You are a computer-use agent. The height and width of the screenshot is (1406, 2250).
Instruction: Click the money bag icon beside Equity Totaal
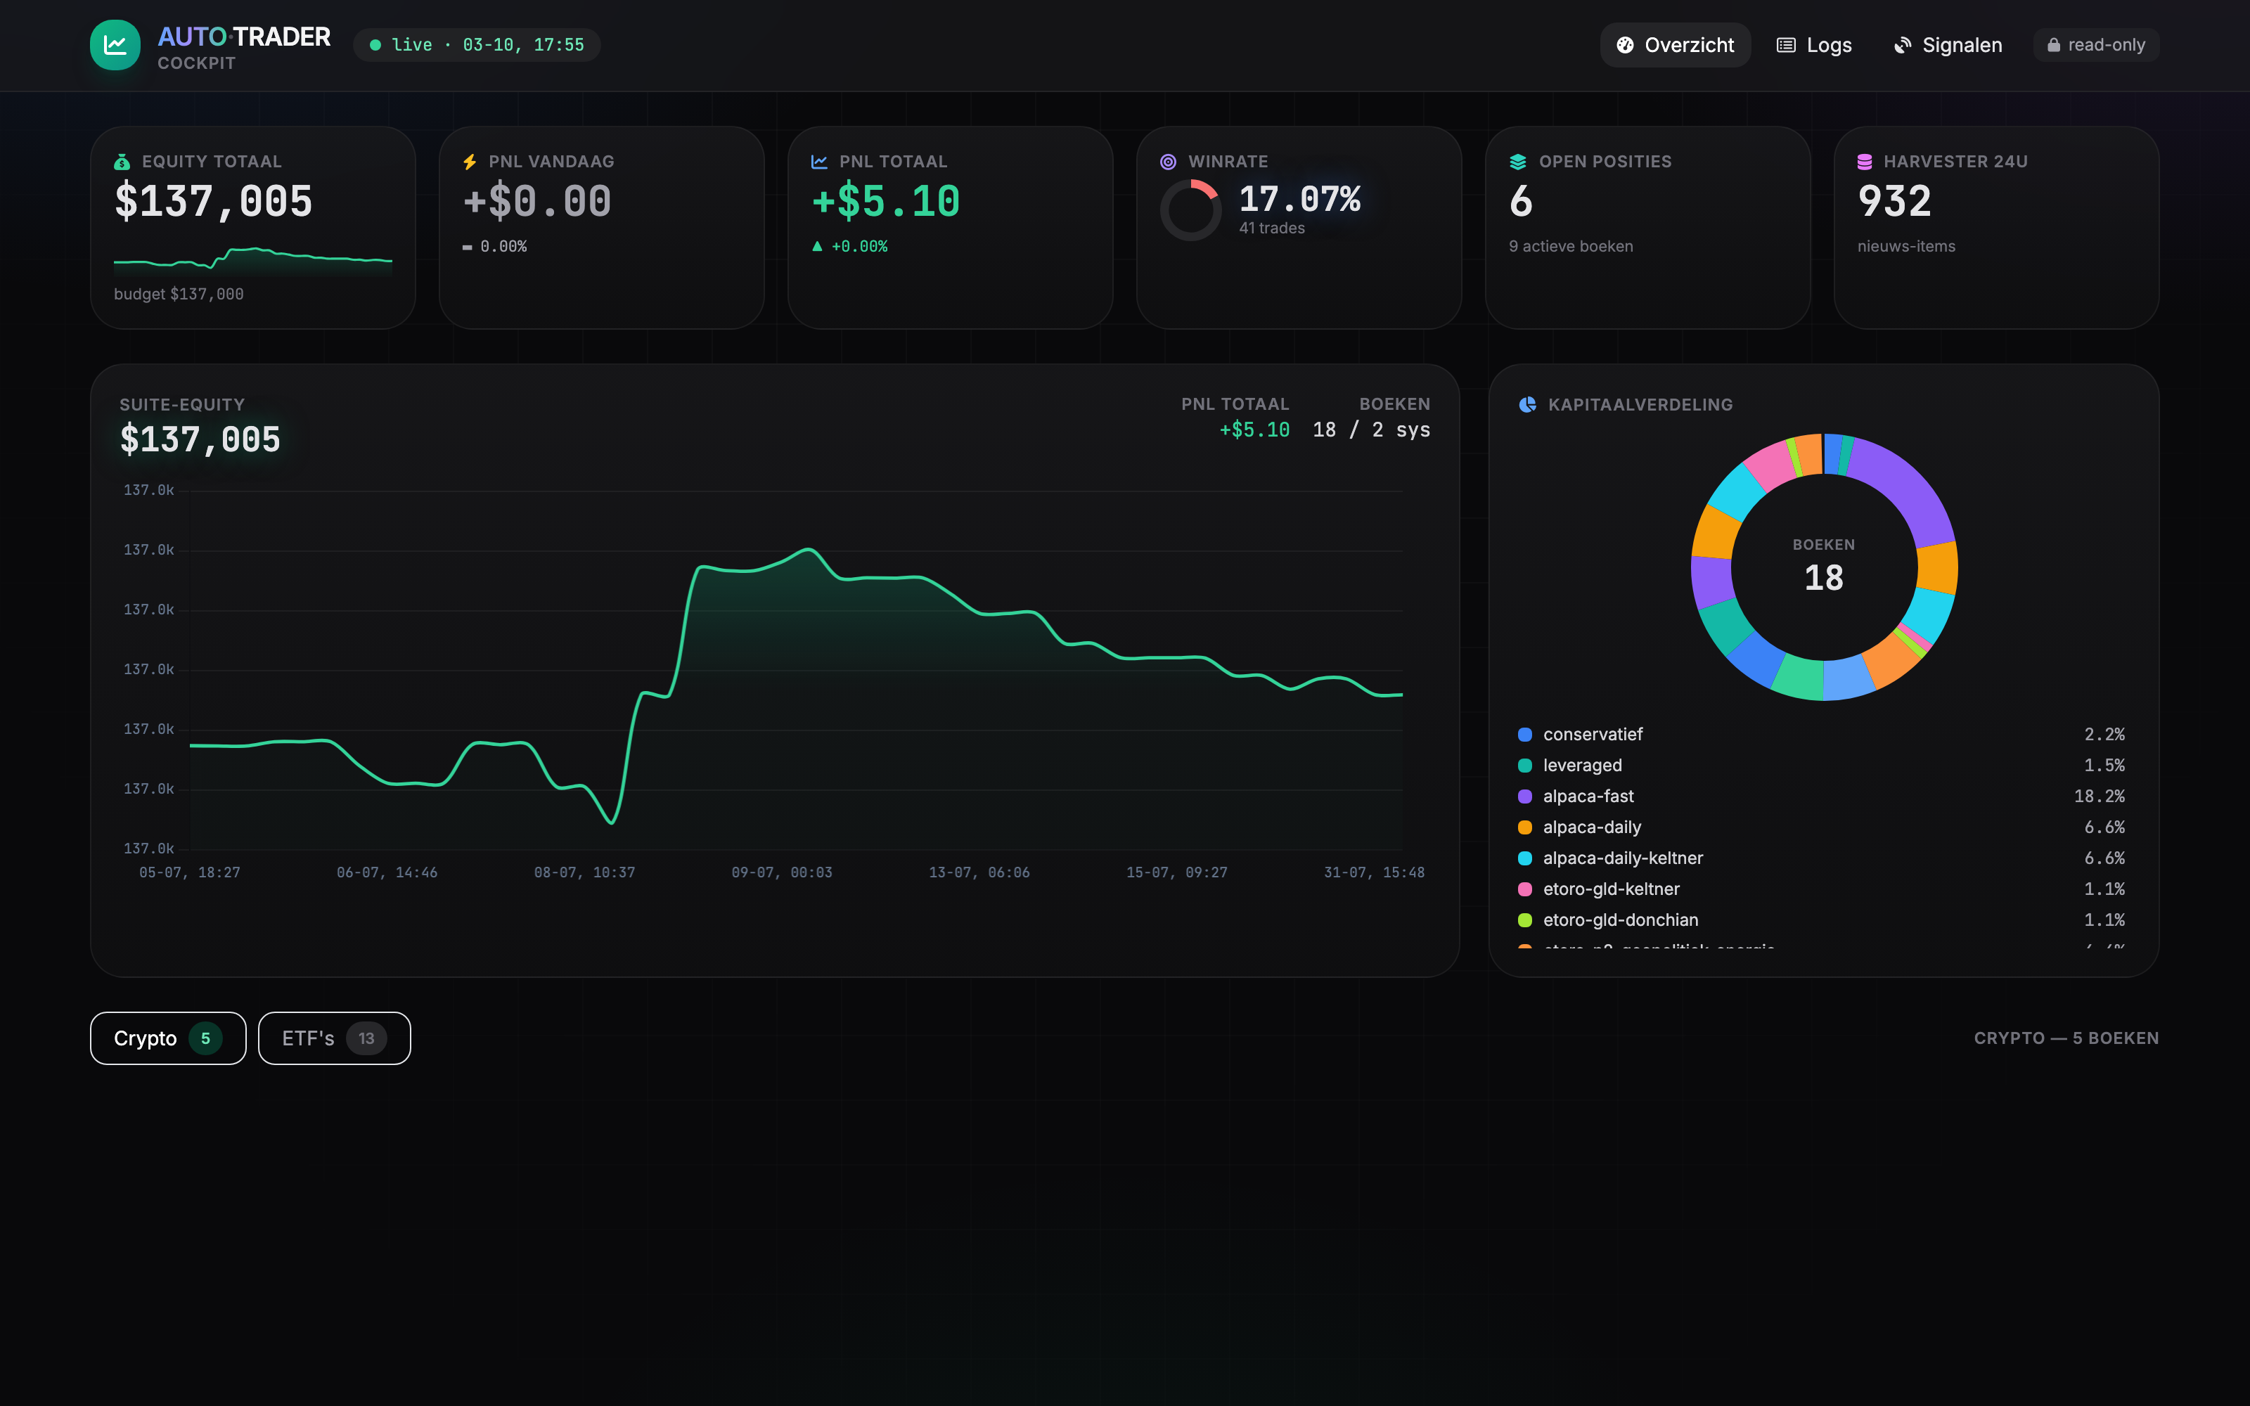pyautogui.click(x=122, y=162)
